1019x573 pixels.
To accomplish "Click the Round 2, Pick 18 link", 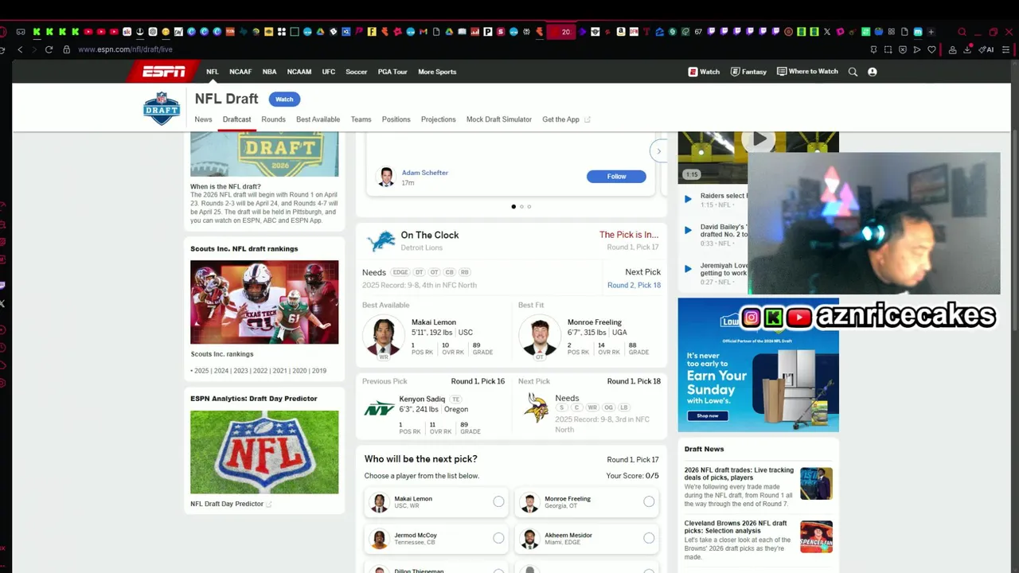I will (x=634, y=285).
